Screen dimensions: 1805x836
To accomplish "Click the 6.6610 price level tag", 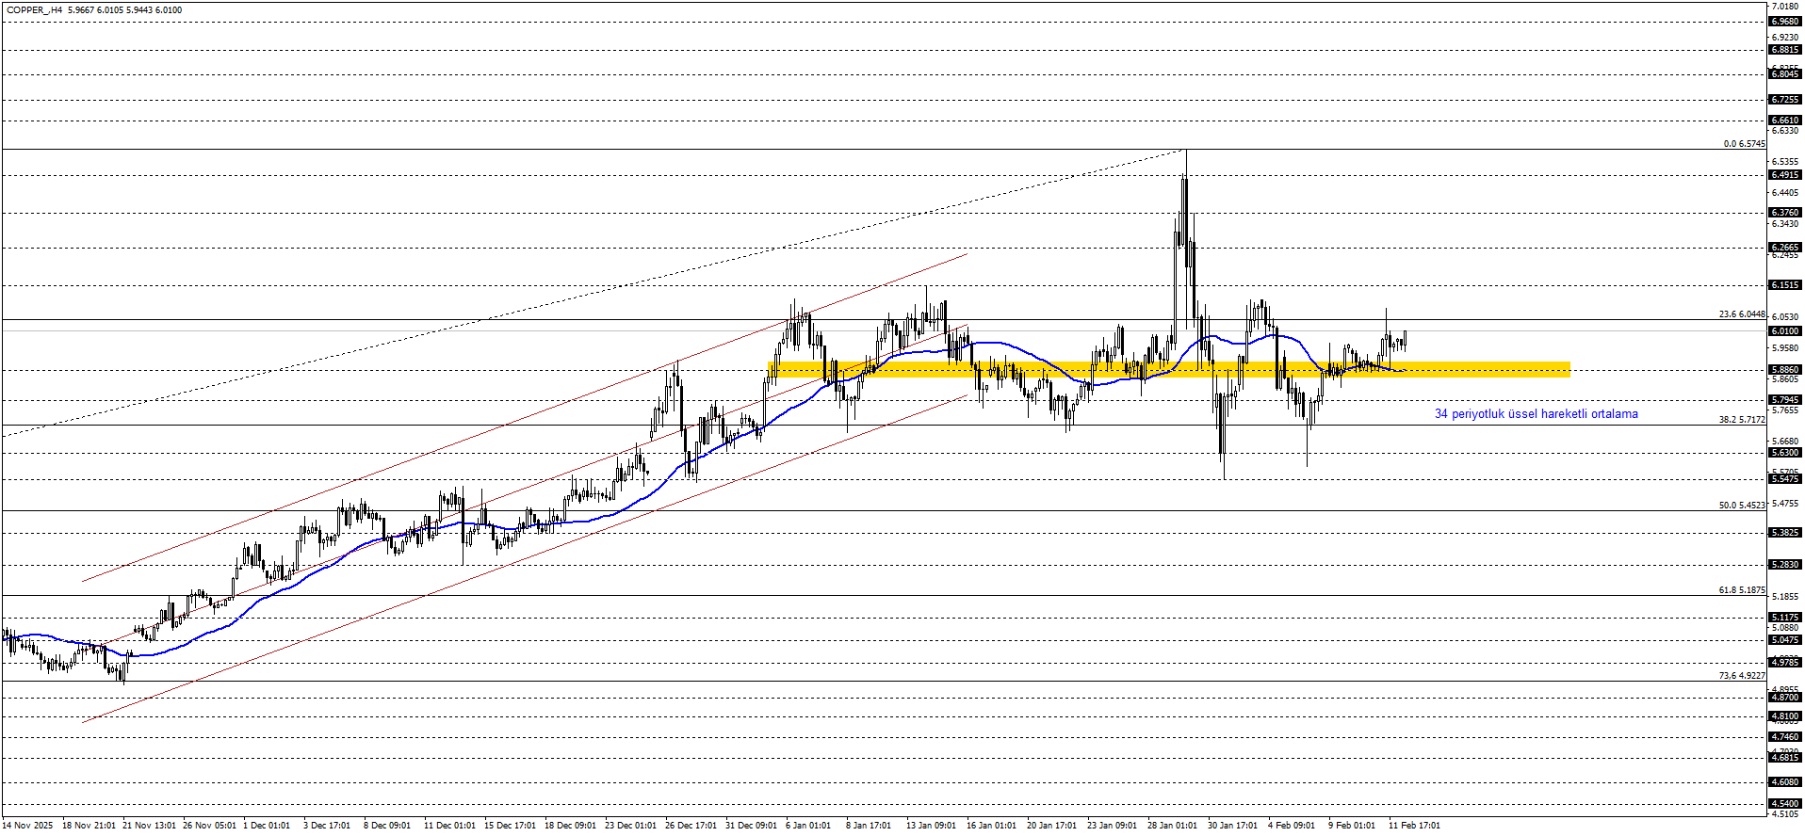I will (x=1785, y=121).
